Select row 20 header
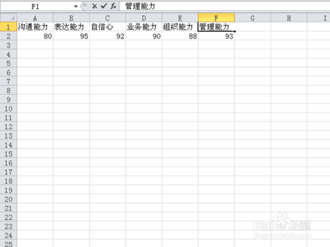Image resolution: width=330 pixels, height=247 pixels. click(x=9, y=199)
